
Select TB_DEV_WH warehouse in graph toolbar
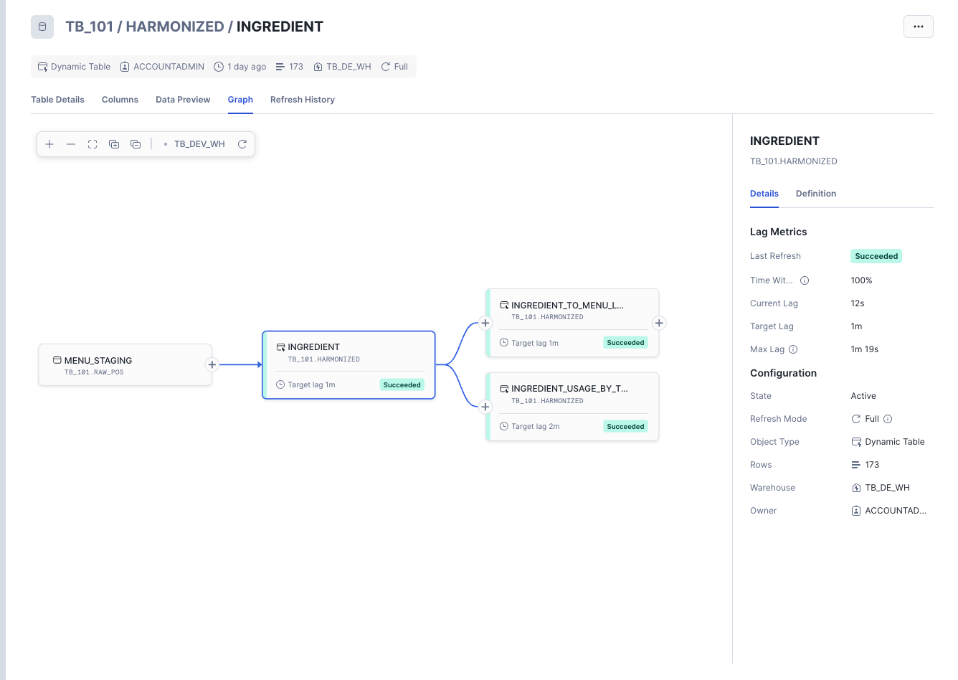[x=199, y=144]
